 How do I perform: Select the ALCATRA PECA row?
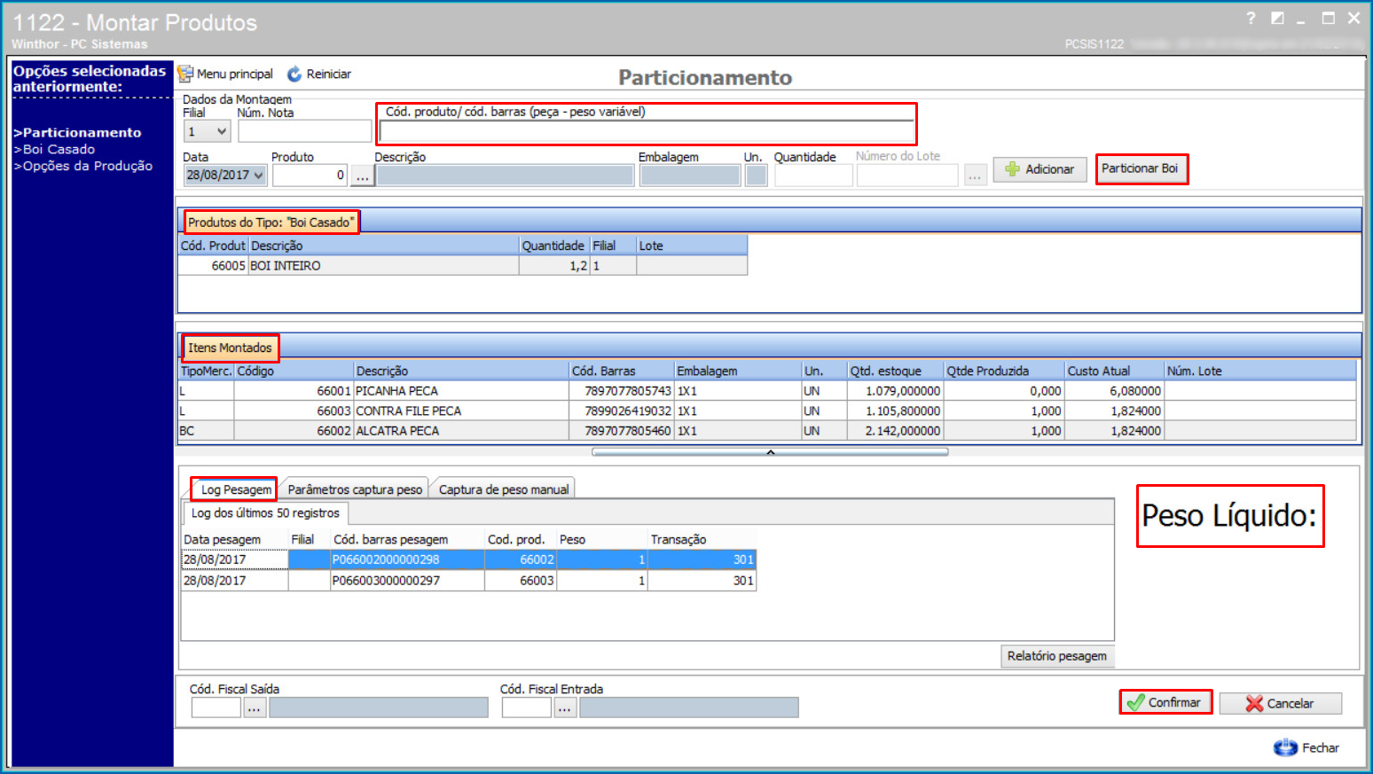768,431
